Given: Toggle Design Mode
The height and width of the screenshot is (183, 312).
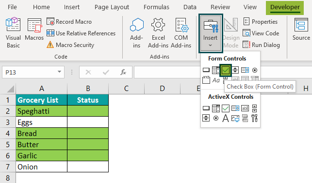Looking at the screenshot, I should (231, 33).
